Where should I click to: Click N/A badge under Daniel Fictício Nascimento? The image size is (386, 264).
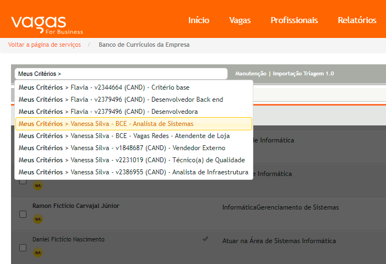coord(38,252)
